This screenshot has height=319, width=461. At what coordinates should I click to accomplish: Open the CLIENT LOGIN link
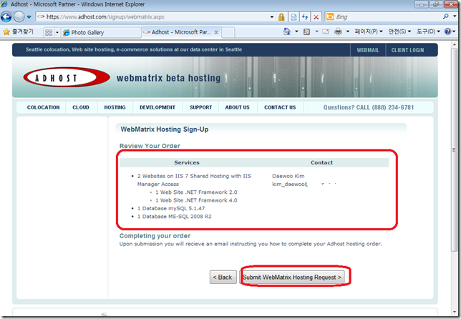coord(407,50)
